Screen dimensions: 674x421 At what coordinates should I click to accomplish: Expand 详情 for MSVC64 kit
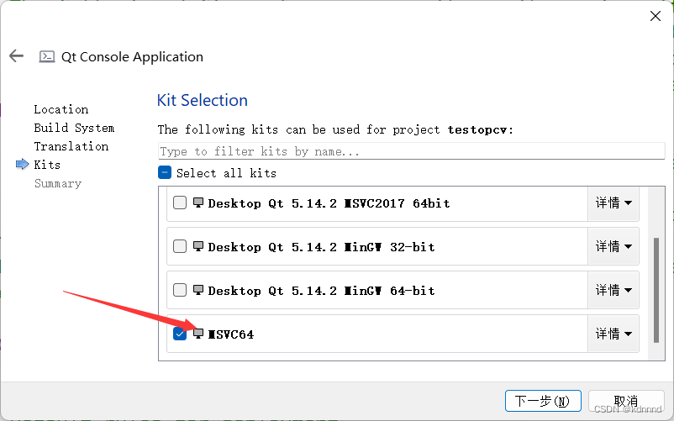pyautogui.click(x=613, y=334)
